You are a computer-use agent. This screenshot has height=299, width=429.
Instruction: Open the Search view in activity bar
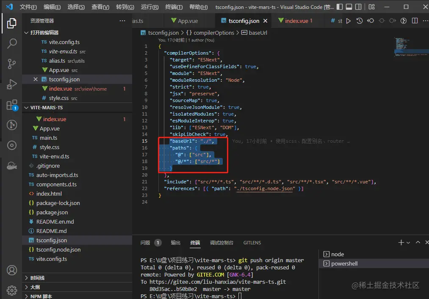tap(12, 43)
